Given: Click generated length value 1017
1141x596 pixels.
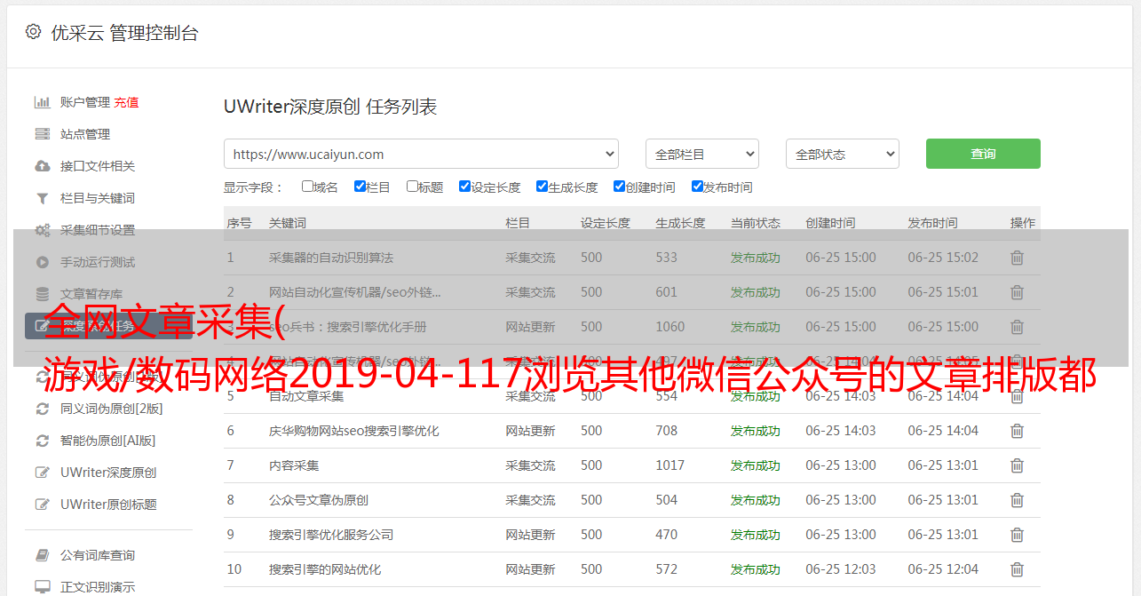Looking at the screenshot, I should click(670, 465).
